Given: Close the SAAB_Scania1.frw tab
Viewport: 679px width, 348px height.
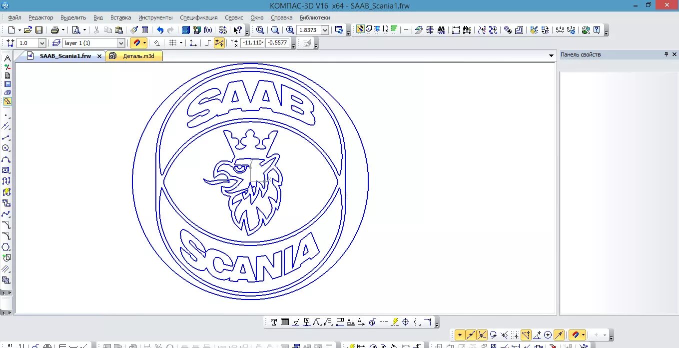Looking at the screenshot, I should [99, 56].
